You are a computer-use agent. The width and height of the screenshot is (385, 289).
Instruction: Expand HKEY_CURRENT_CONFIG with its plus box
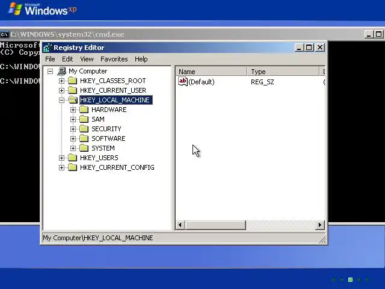[x=61, y=167]
